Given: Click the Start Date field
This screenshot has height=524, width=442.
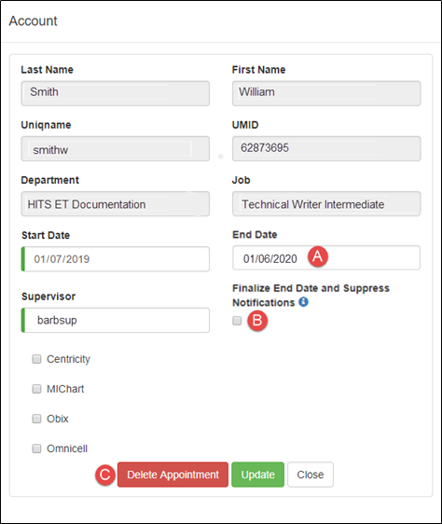Looking at the screenshot, I should click(x=116, y=259).
